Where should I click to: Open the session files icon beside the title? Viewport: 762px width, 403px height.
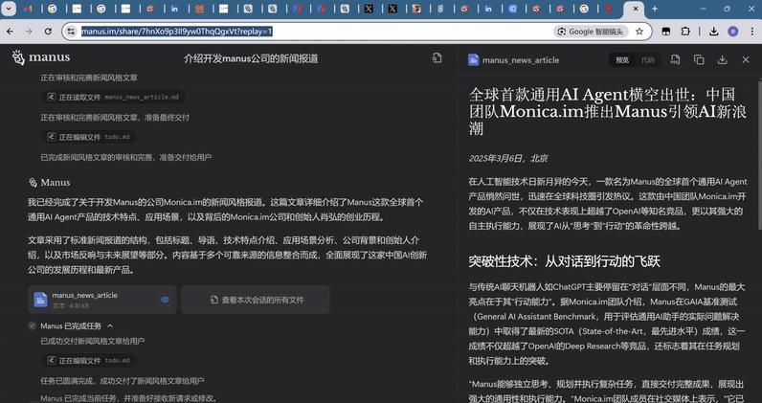437,57
